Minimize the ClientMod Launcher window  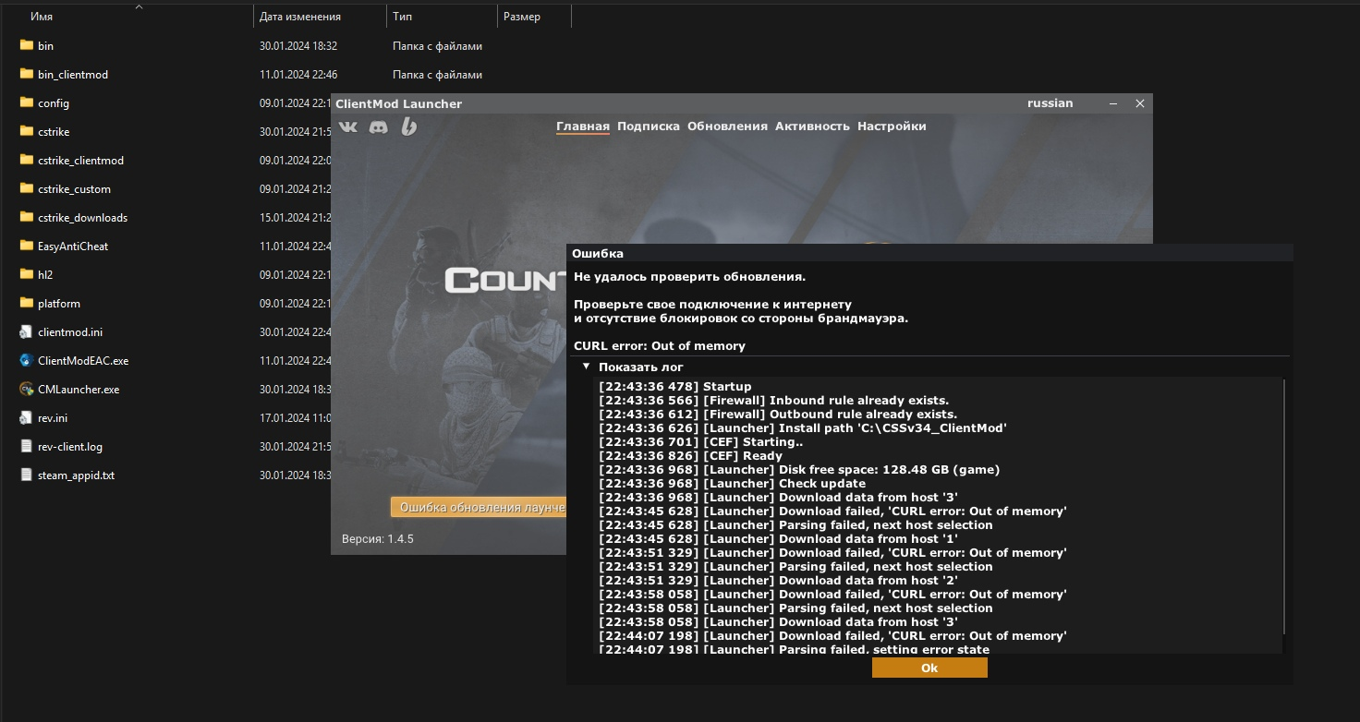pyautogui.click(x=1113, y=103)
